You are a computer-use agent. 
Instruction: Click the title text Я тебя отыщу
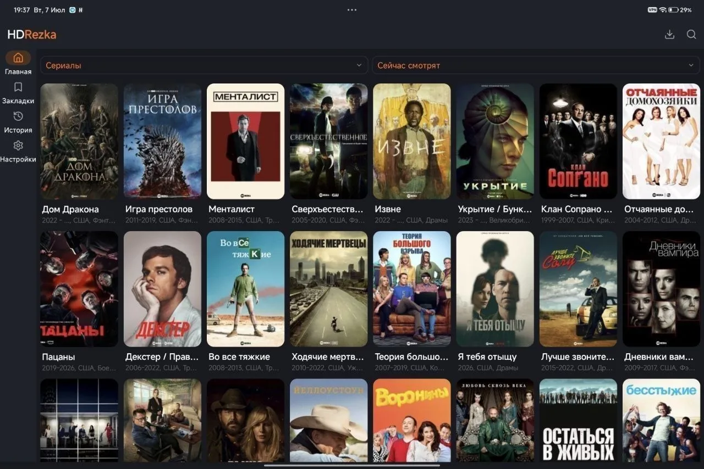click(487, 357)
